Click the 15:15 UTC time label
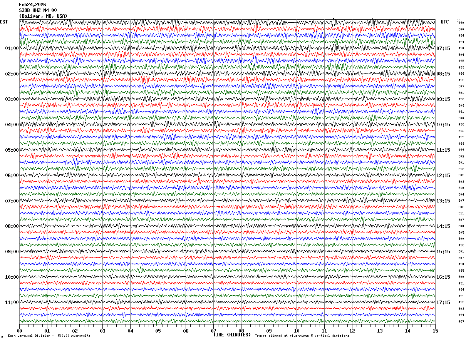Image resolution: width=466 pixels, height=341 pixels. tap(443, 252)
